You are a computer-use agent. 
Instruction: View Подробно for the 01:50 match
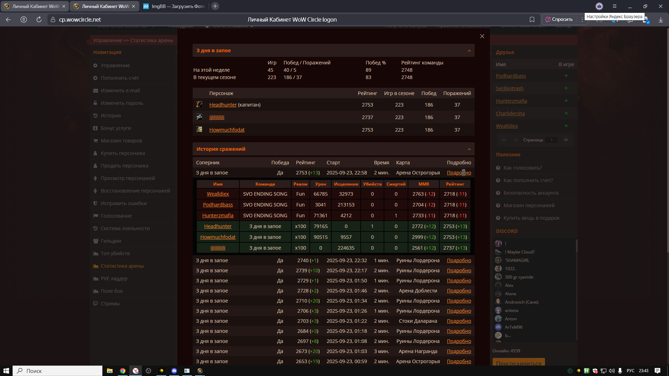click(459, 281)
